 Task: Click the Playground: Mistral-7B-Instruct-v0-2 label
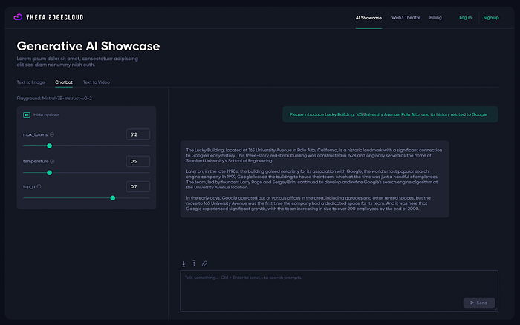(54, 99)
